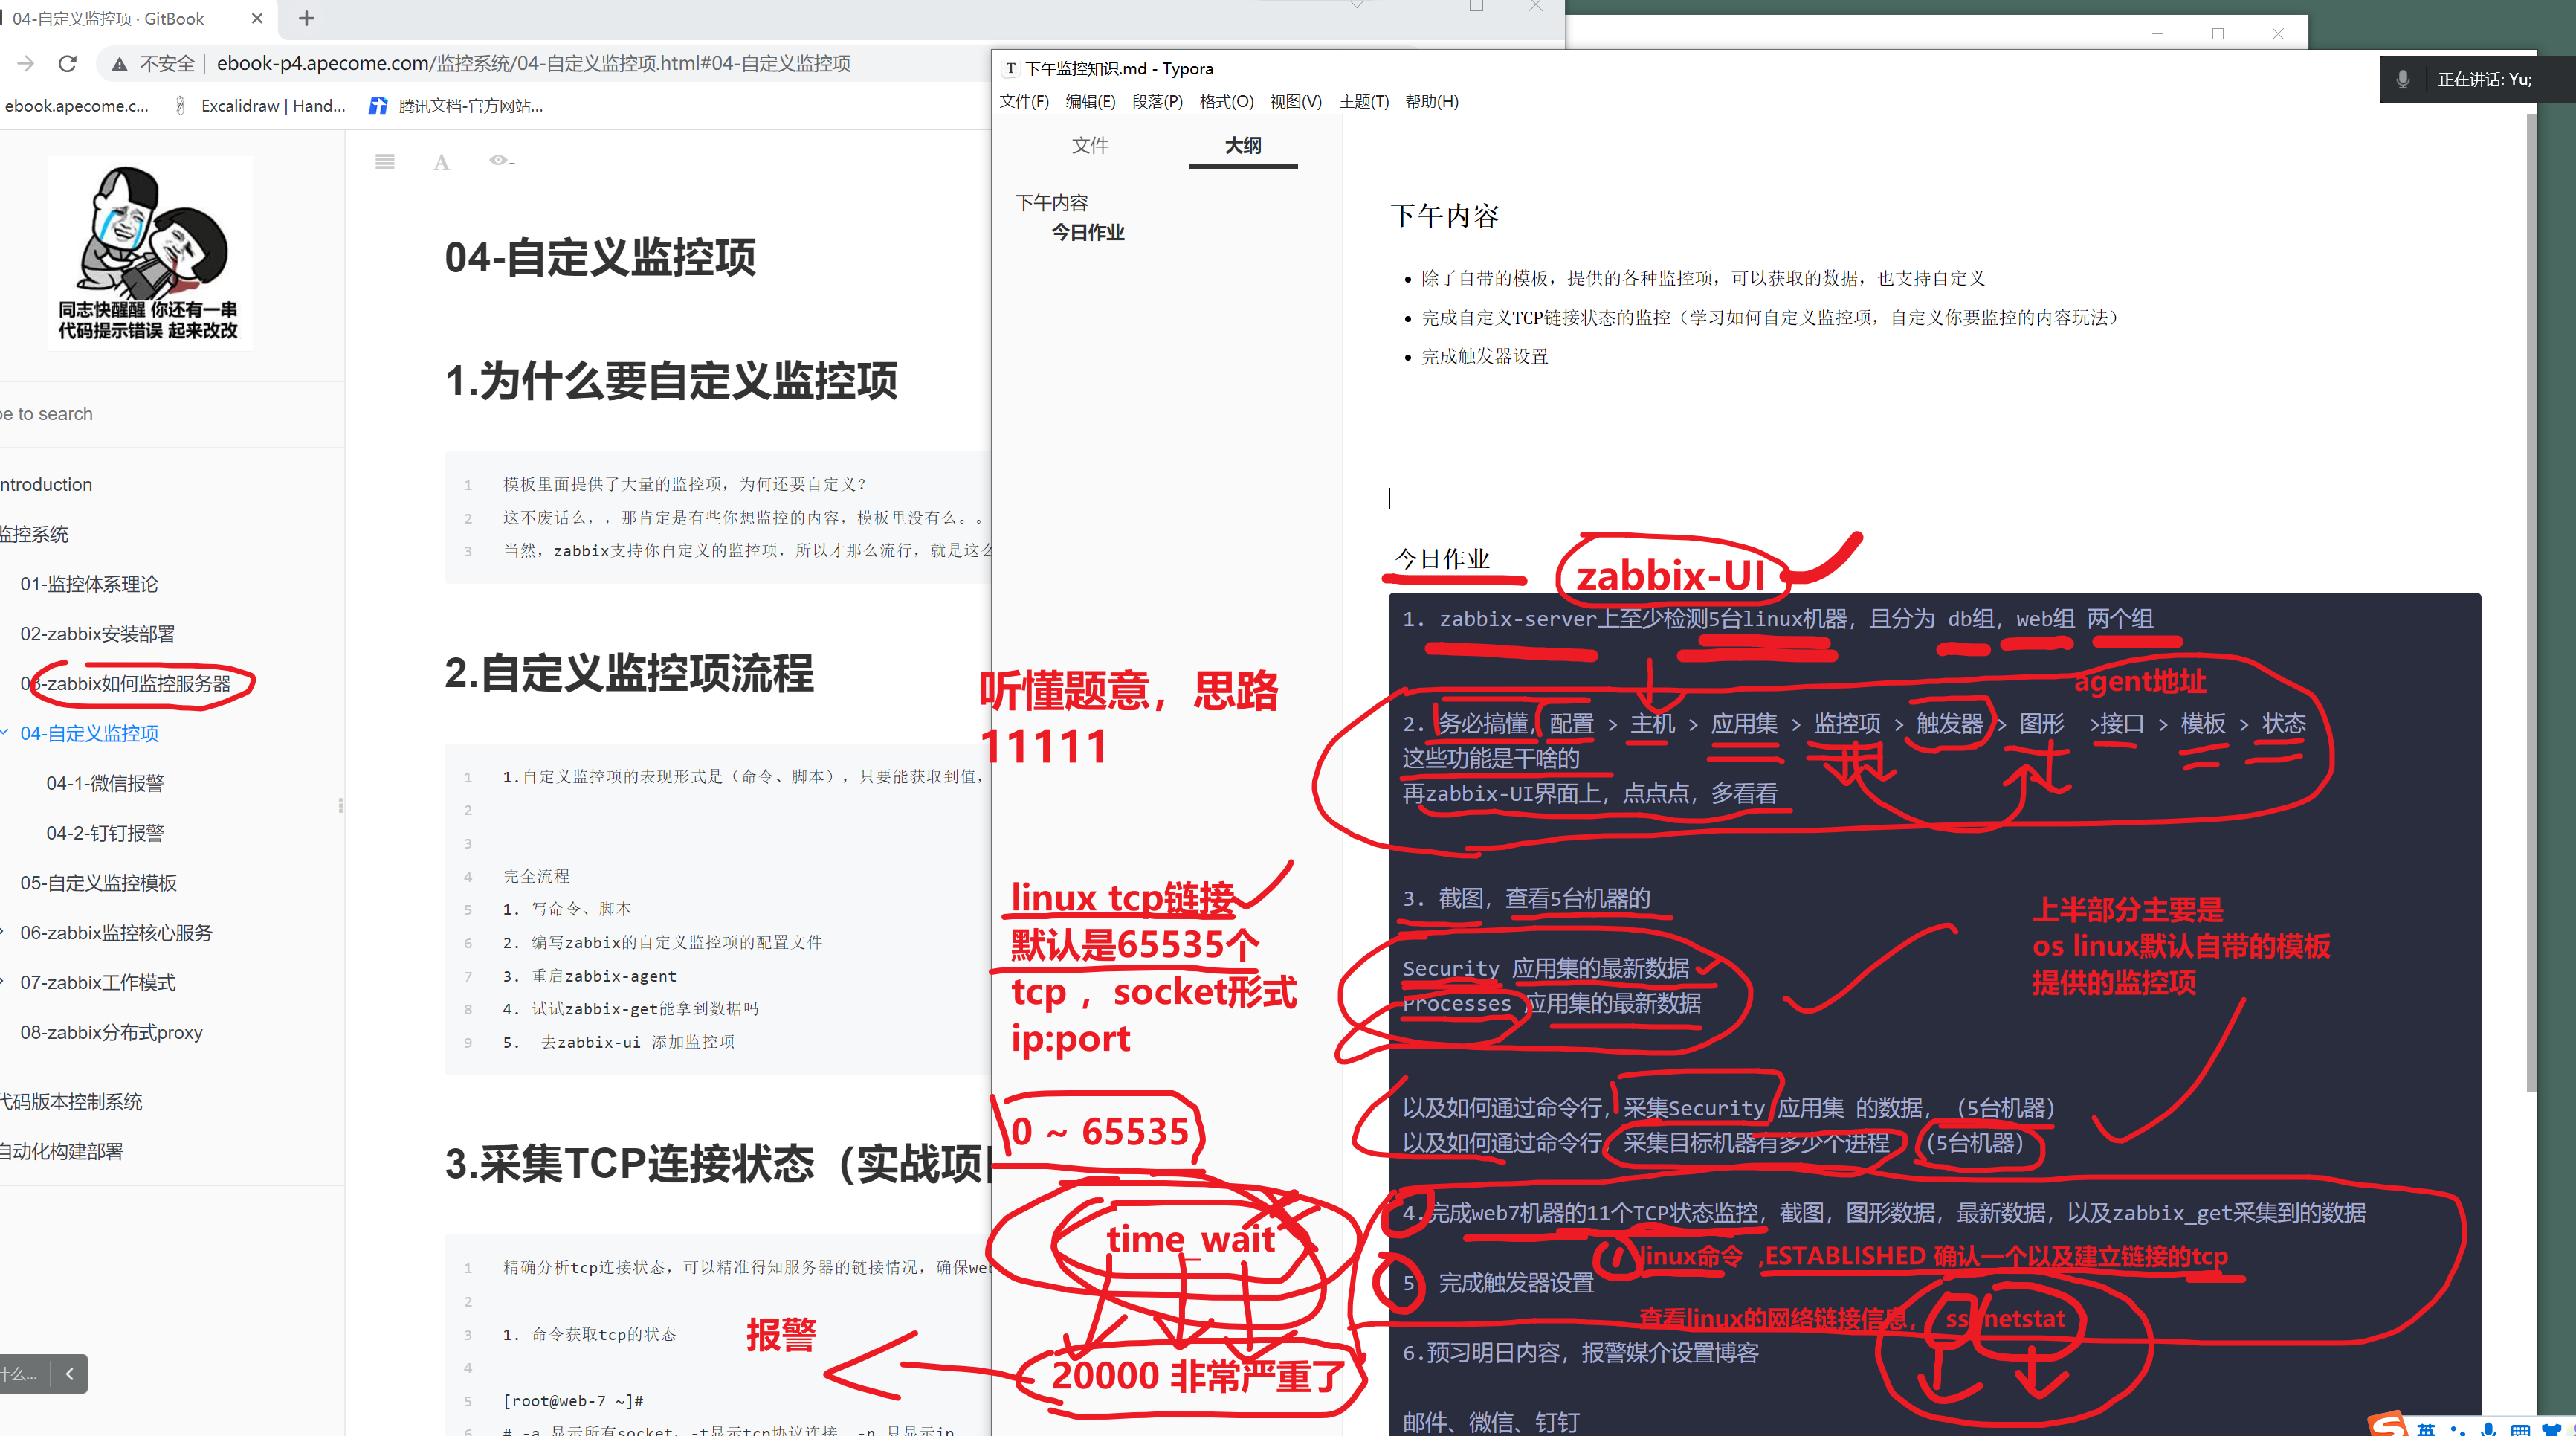Open the Introduction sidebar entry
2576x1436 pixels.
coord(46,484)
